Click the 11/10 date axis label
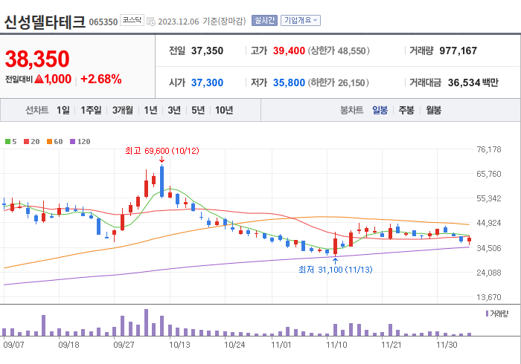 [x=336, y=345]
